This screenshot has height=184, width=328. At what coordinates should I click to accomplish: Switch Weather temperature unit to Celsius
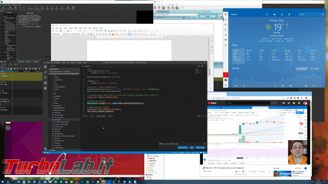(288, 25)
